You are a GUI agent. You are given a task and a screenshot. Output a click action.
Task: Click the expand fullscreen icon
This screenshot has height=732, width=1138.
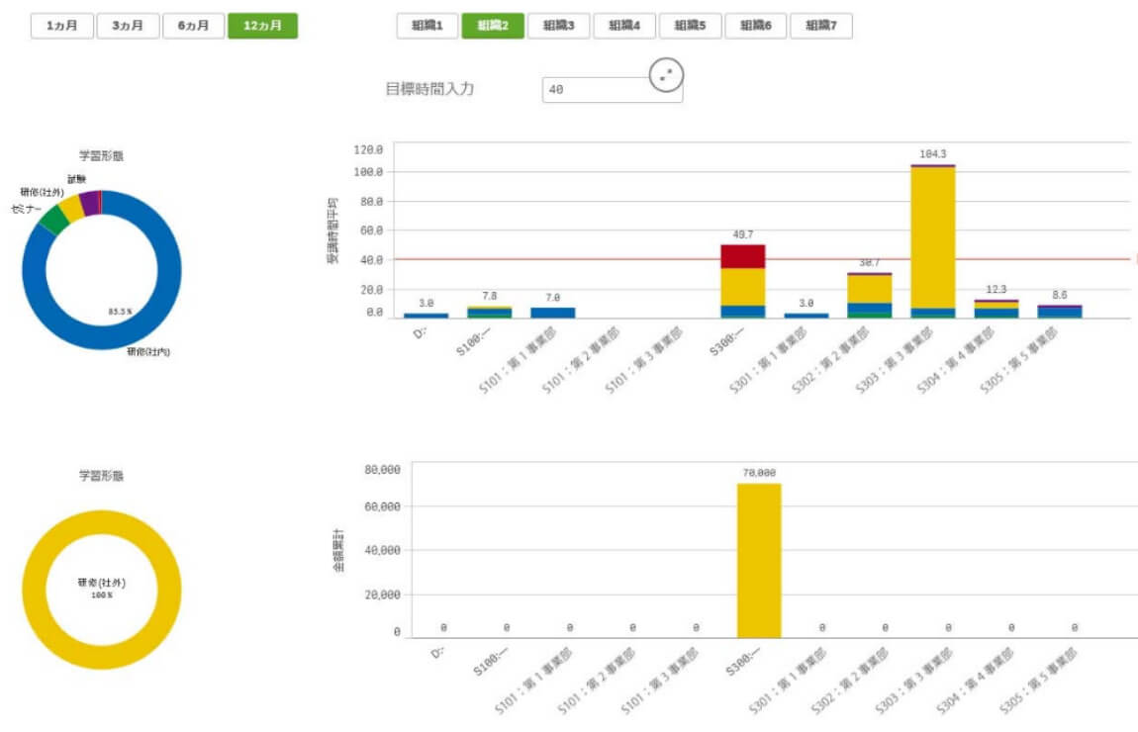(667, 74)
